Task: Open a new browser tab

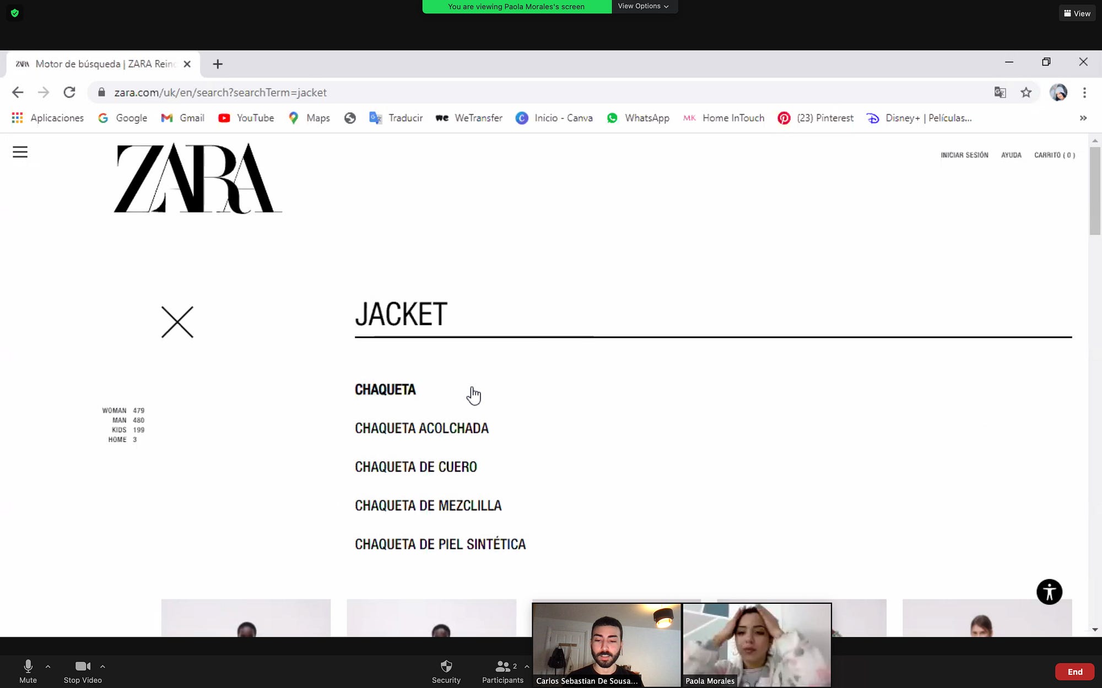Action: click(x=218, y=64)
